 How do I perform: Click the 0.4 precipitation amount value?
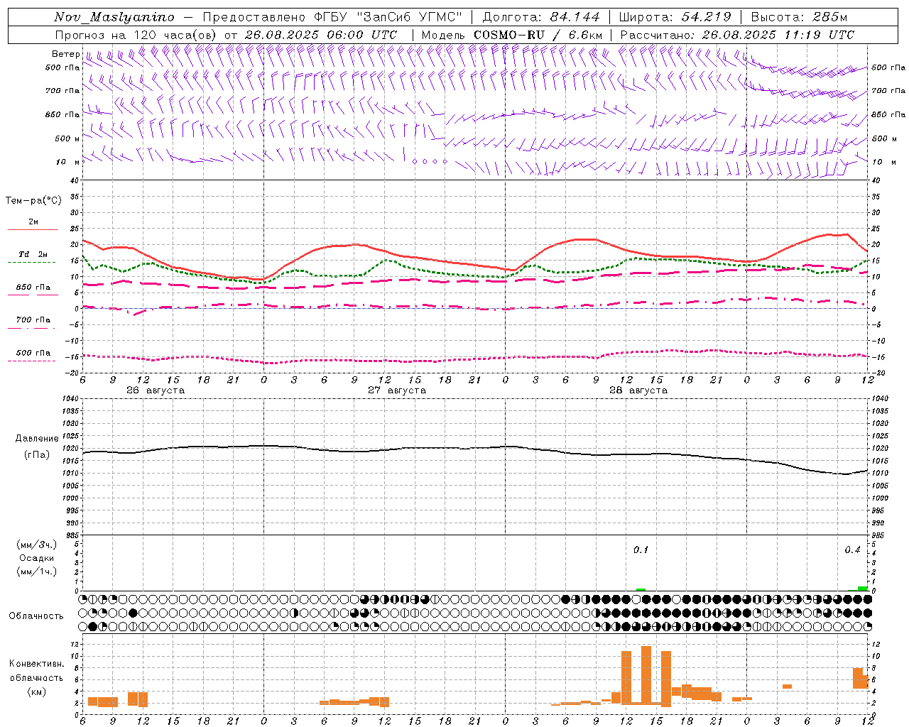pos(852,550)
